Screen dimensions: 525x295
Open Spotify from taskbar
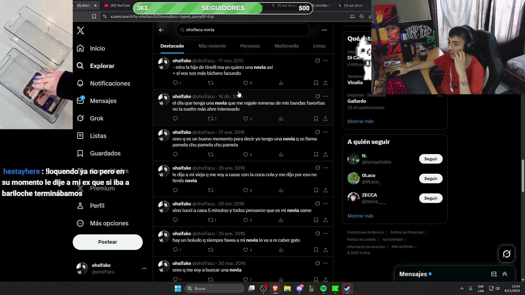tap(323, 288)
